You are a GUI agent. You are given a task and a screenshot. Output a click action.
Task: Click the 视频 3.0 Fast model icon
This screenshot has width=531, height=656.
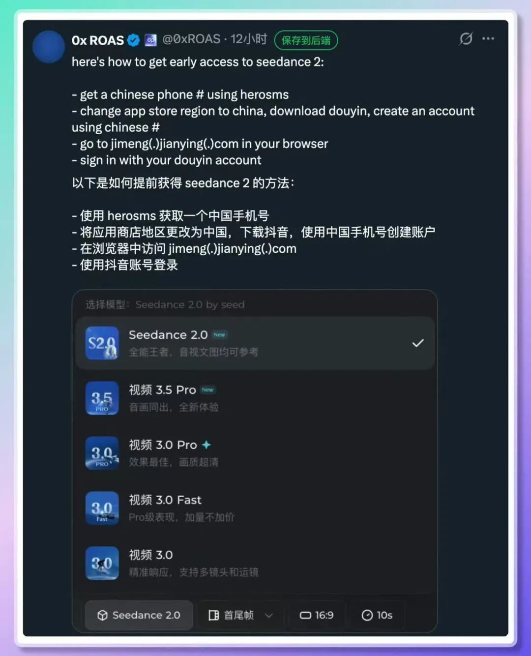(102, 508)
